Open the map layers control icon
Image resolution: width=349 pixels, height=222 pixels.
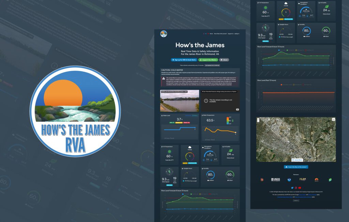click(x=333, y=119)
